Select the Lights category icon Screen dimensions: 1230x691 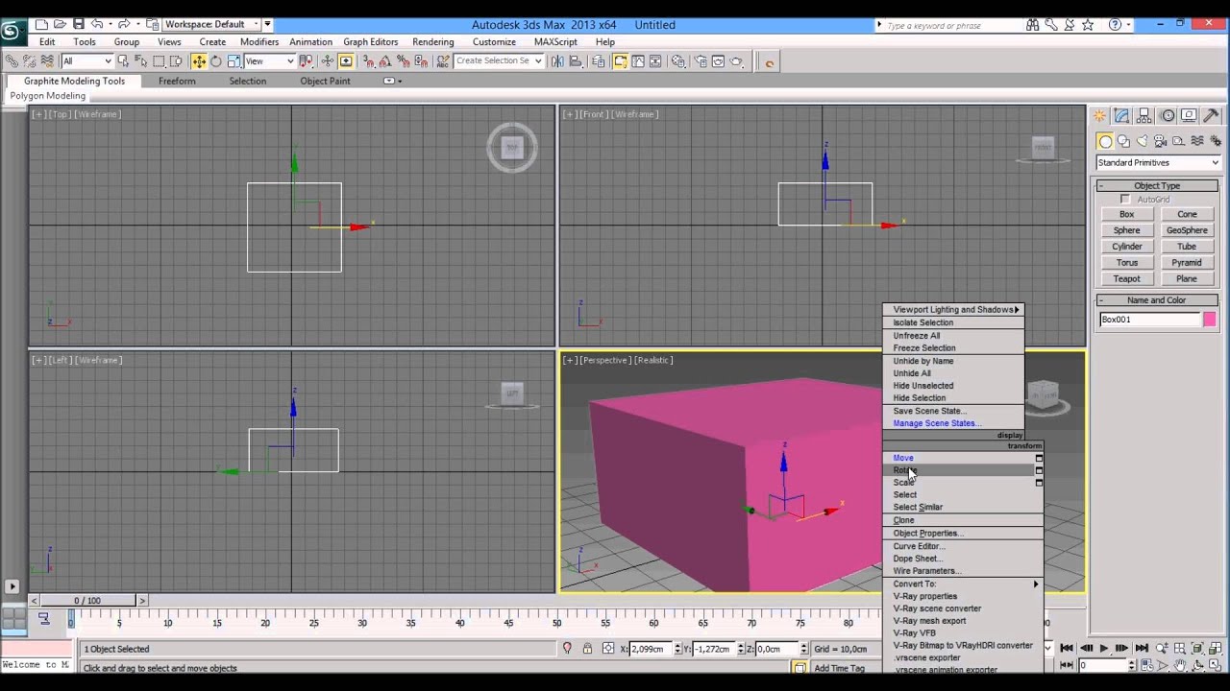1142,141
